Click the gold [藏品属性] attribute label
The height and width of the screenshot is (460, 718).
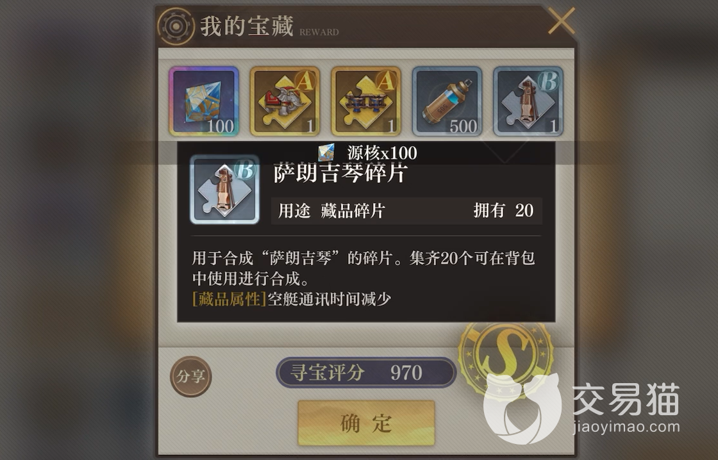tap(230, 299)
